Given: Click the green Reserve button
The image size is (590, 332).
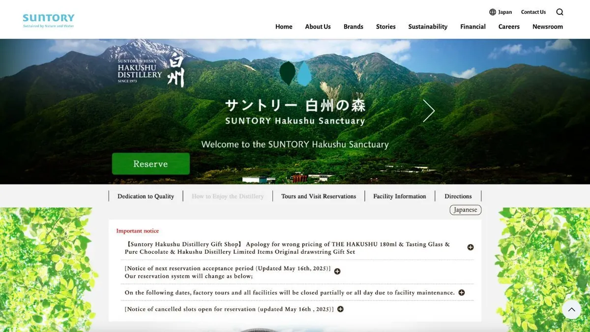Looking at the screenshot, I should 150,164.
